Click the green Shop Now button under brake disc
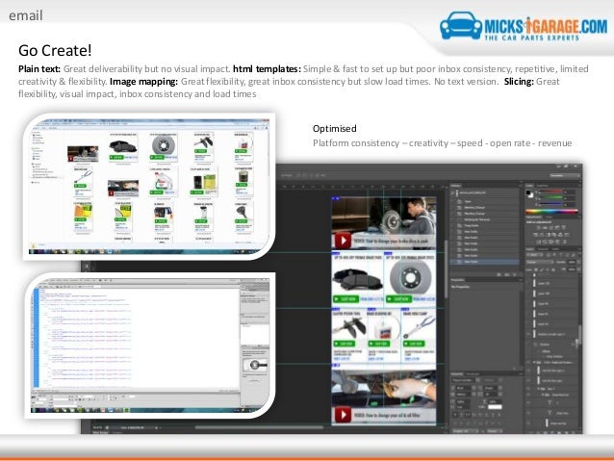Screen dimensions: 614x461 (398, 299)
